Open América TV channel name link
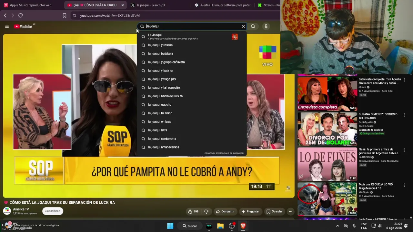 click(x=21, y=209)
